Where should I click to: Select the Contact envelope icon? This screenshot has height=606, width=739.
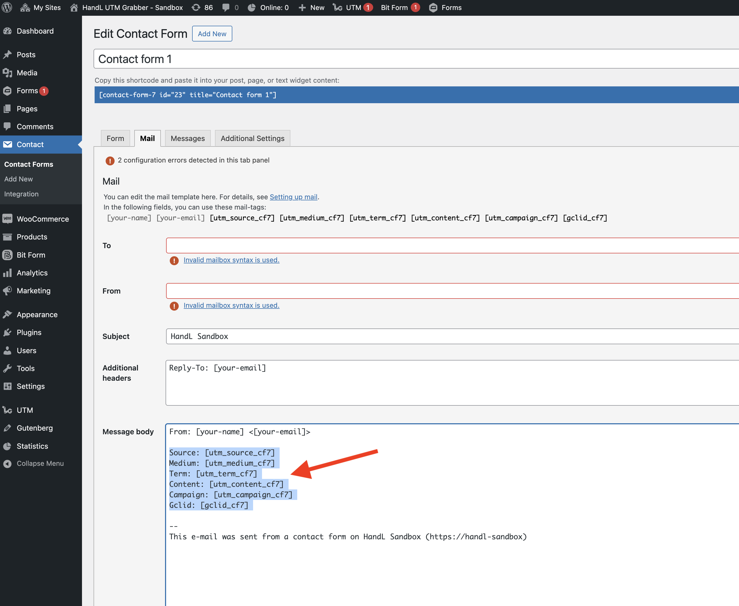pyautogui.click(x=7, y=144)
